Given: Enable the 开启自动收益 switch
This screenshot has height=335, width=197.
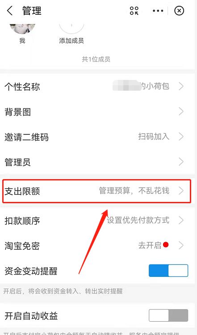Looking at the screenshot, I should point(168,315).
